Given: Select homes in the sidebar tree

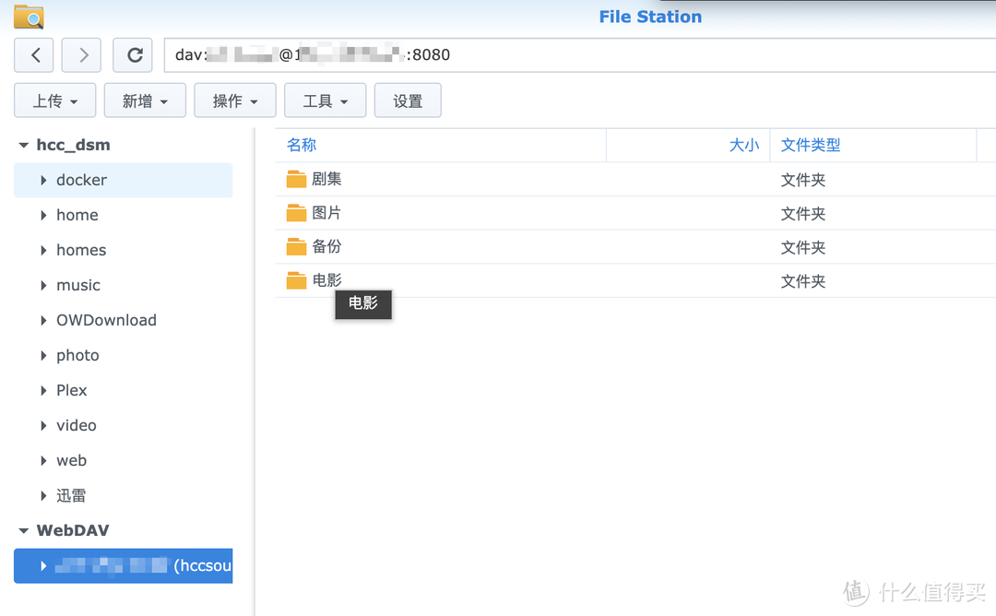Looking at the screenshot, I should coord(81,250).
